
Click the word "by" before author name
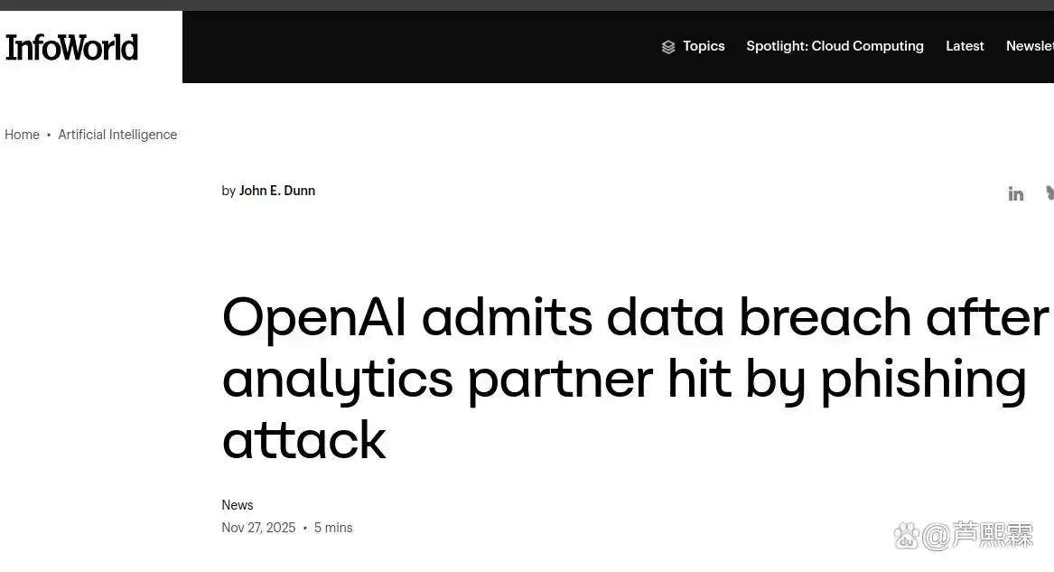(229, 191)
